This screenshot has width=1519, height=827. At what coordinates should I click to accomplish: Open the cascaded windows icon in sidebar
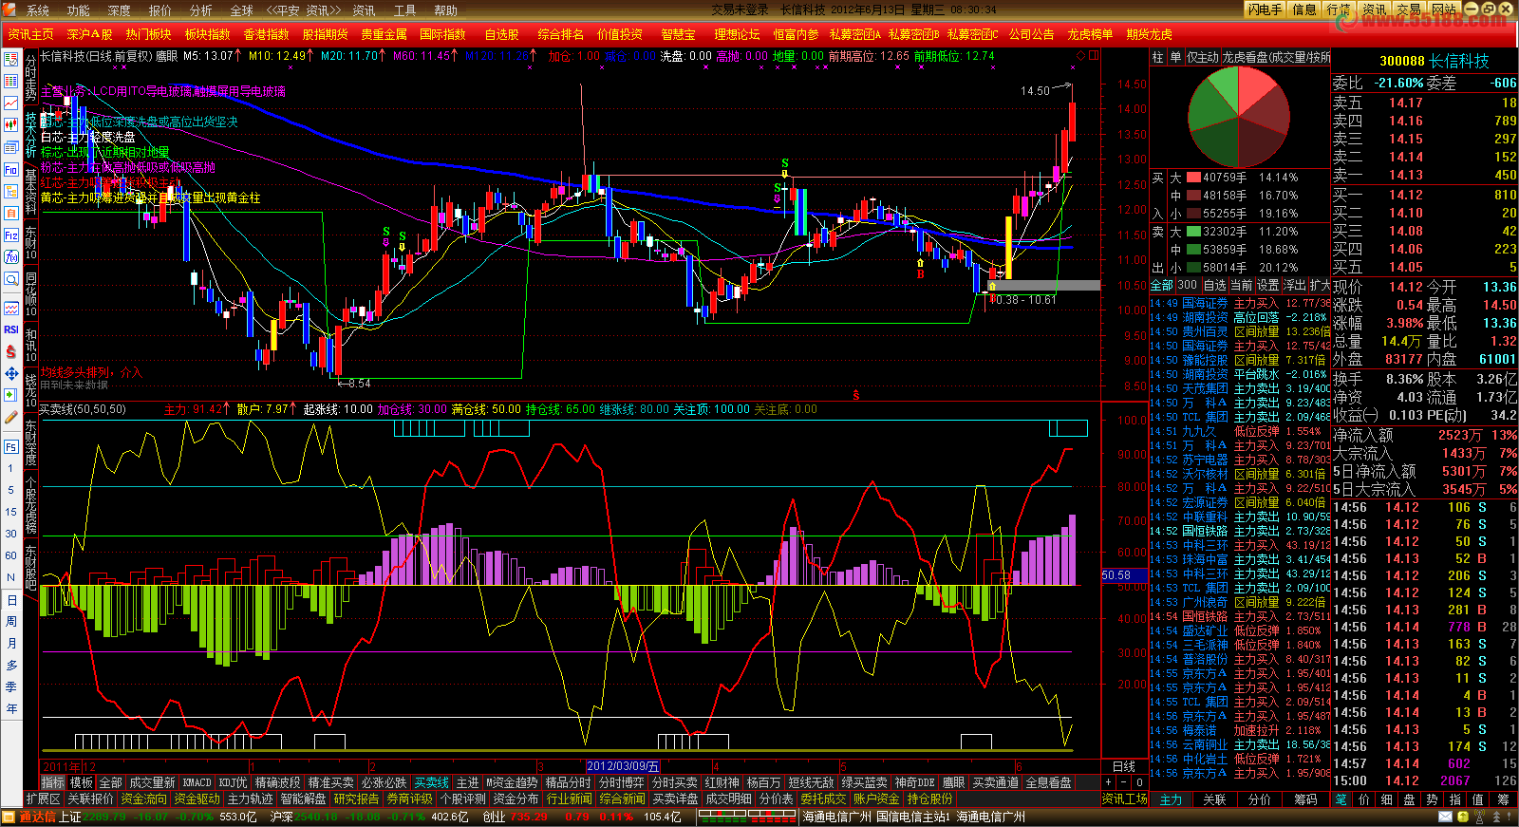tap(11, 147)
